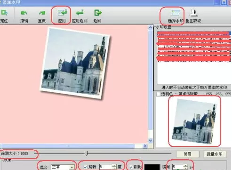This screenshot has height=170, width=232.
Task: Click the watermark preview thumbnail
Action: pyautogui.click(x=194, y=121)
